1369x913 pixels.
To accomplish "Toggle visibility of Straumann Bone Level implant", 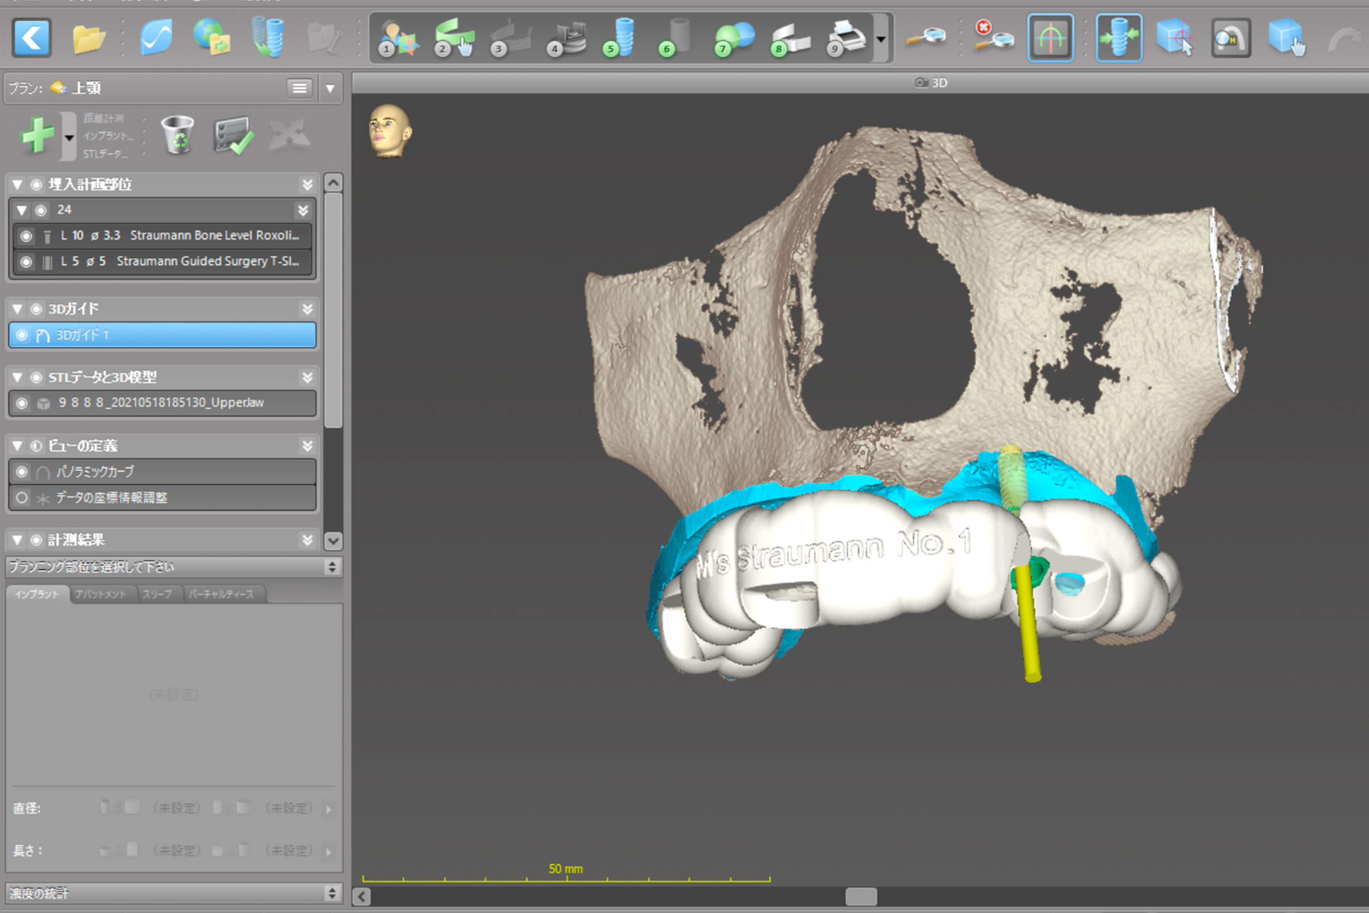I will pyautogui.click(x=26, y=236).
